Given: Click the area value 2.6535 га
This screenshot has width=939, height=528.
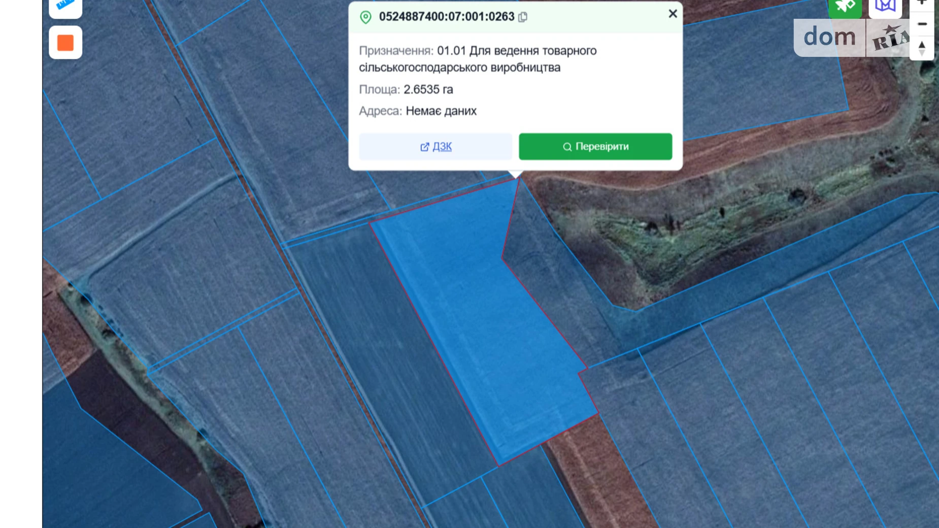Looking at the screenshot, I should coord(428,90).
